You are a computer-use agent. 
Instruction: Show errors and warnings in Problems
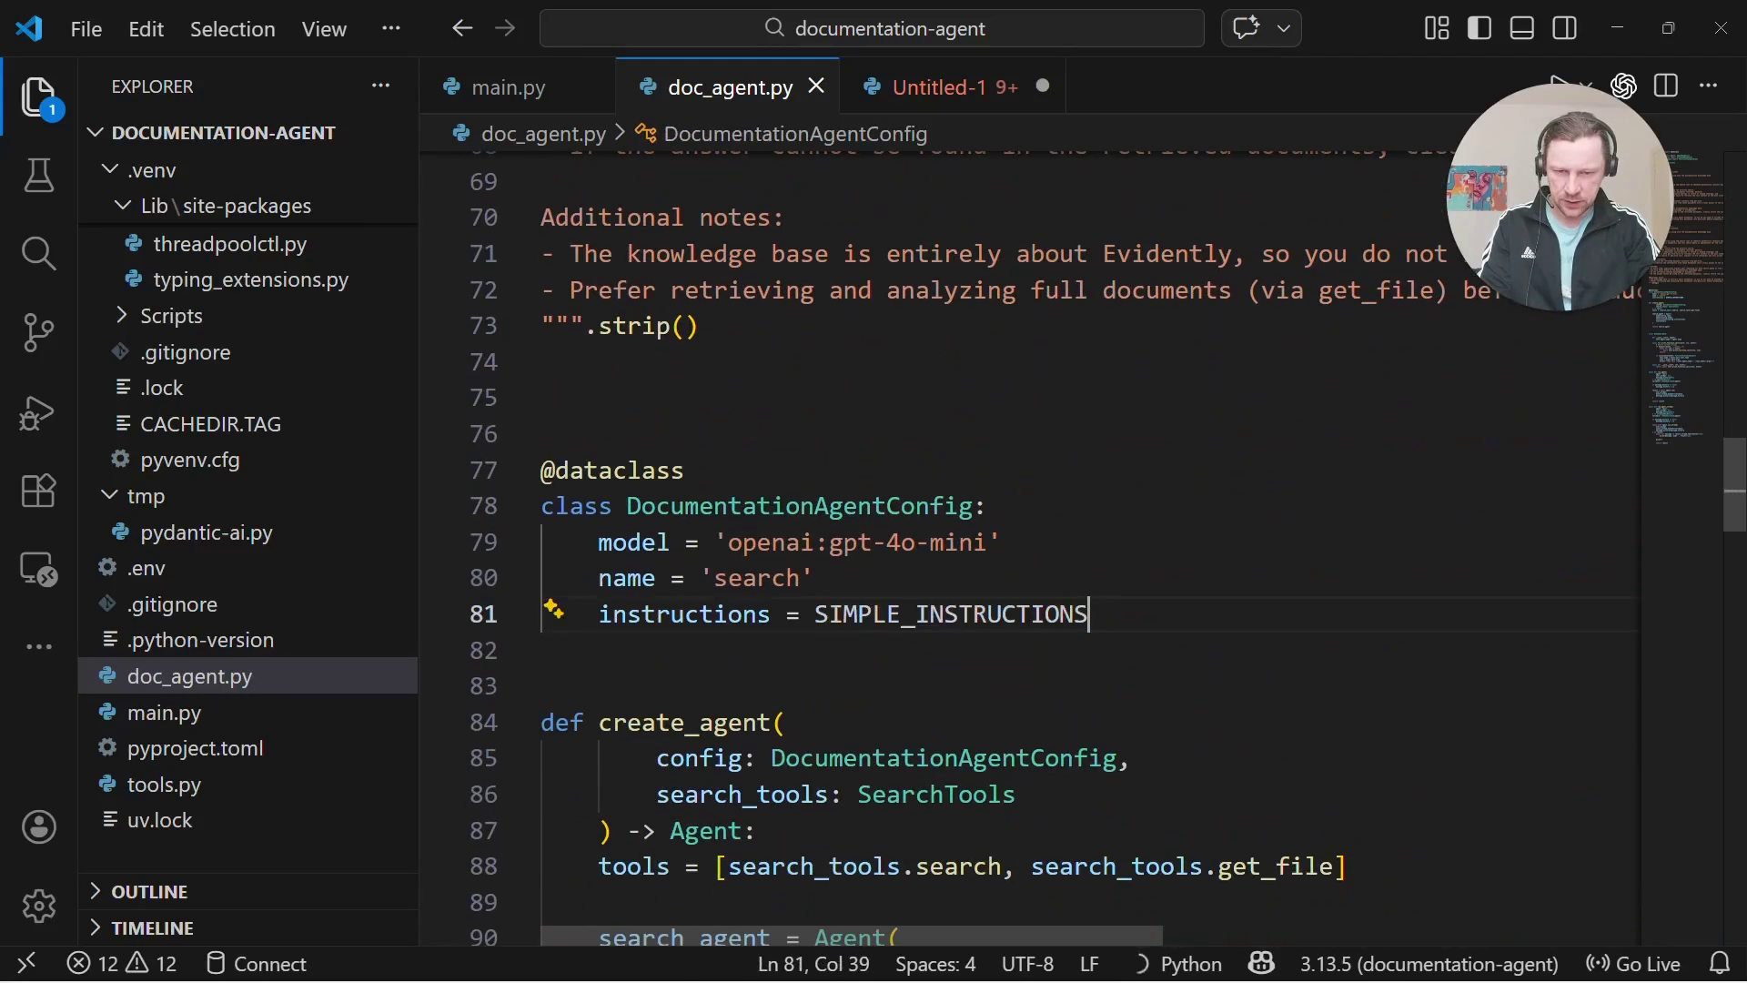pyautogui.click(x=122, y=964)
